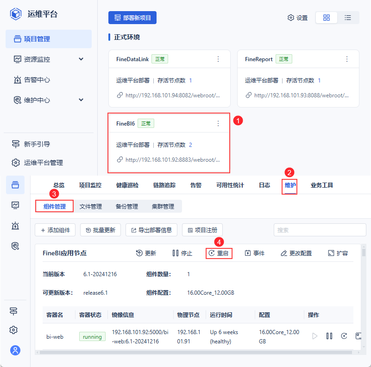Viewport: 371px width, 367px height.
Task: Click the restart icon for bi-web
Action: click(344, 336)
